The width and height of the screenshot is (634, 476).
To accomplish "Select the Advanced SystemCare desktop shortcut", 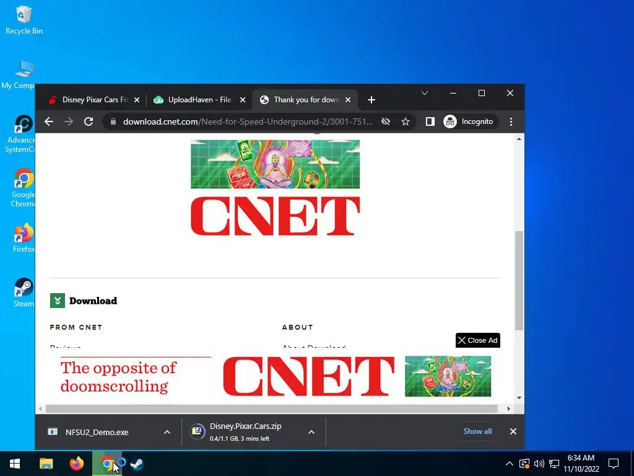I will coord(20,134).
